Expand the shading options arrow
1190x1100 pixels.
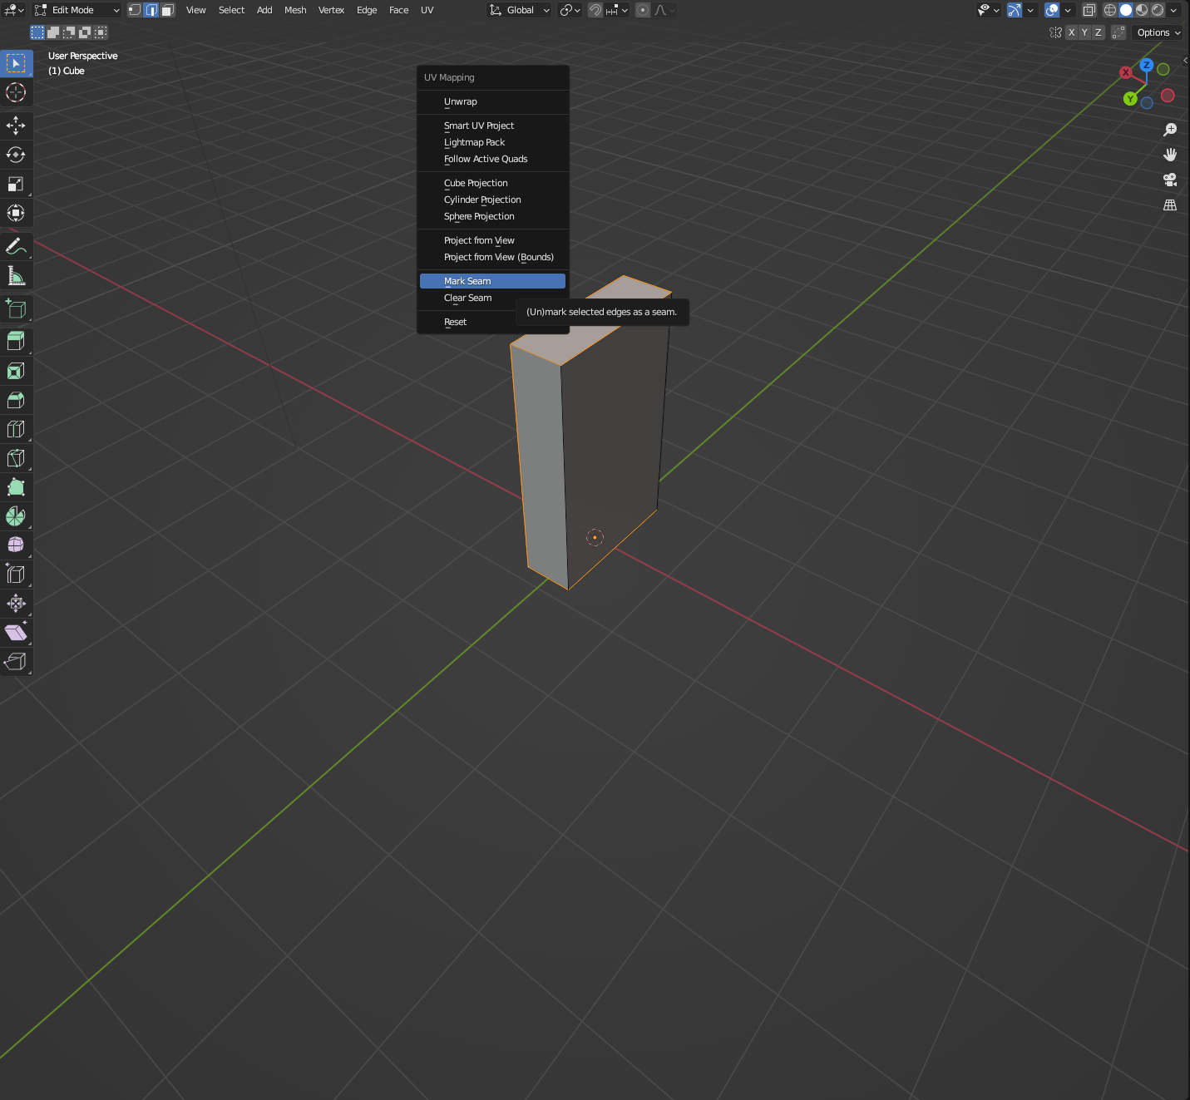(x=1173, y=10)
